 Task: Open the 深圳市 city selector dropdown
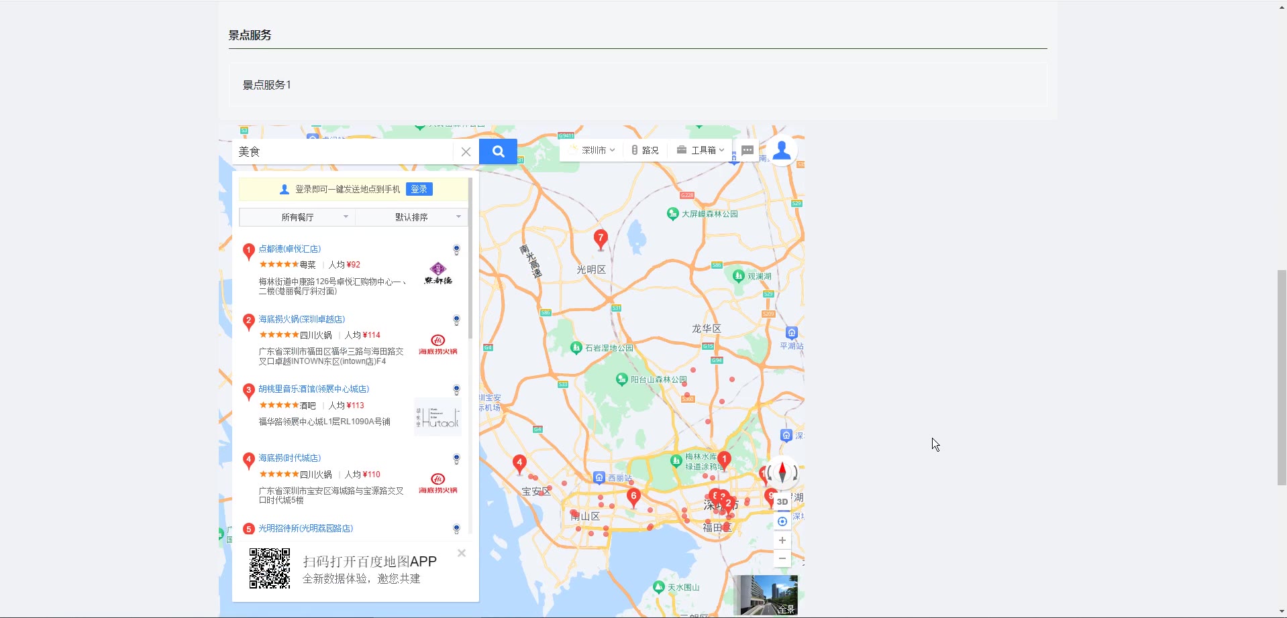593,150
